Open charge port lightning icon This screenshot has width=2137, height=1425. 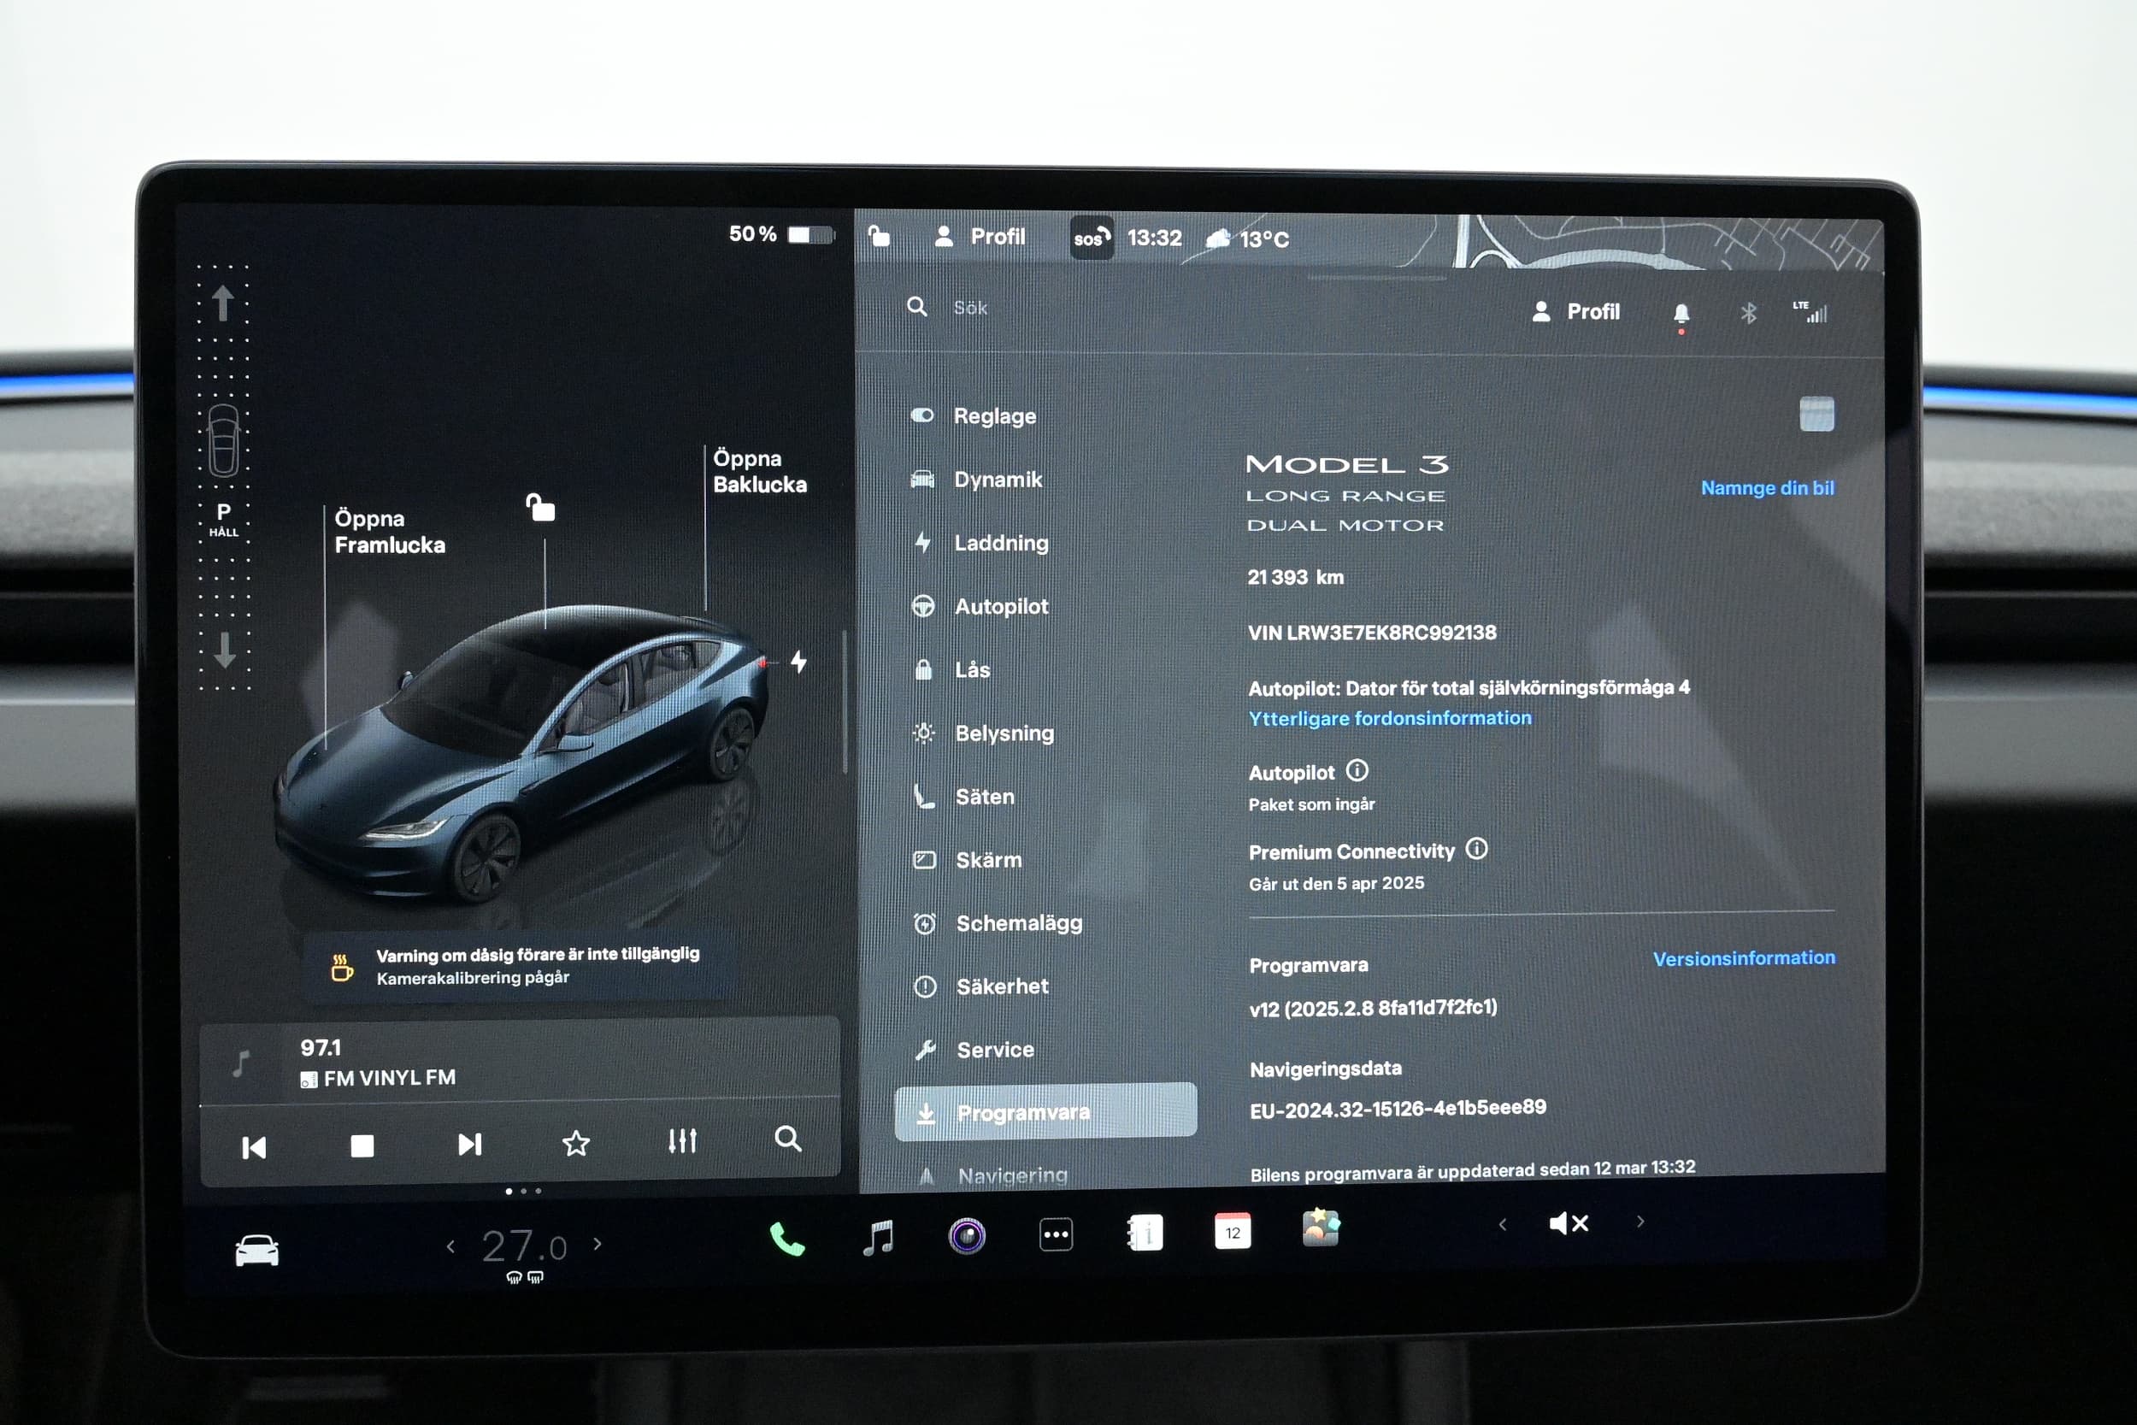point(798,662)
